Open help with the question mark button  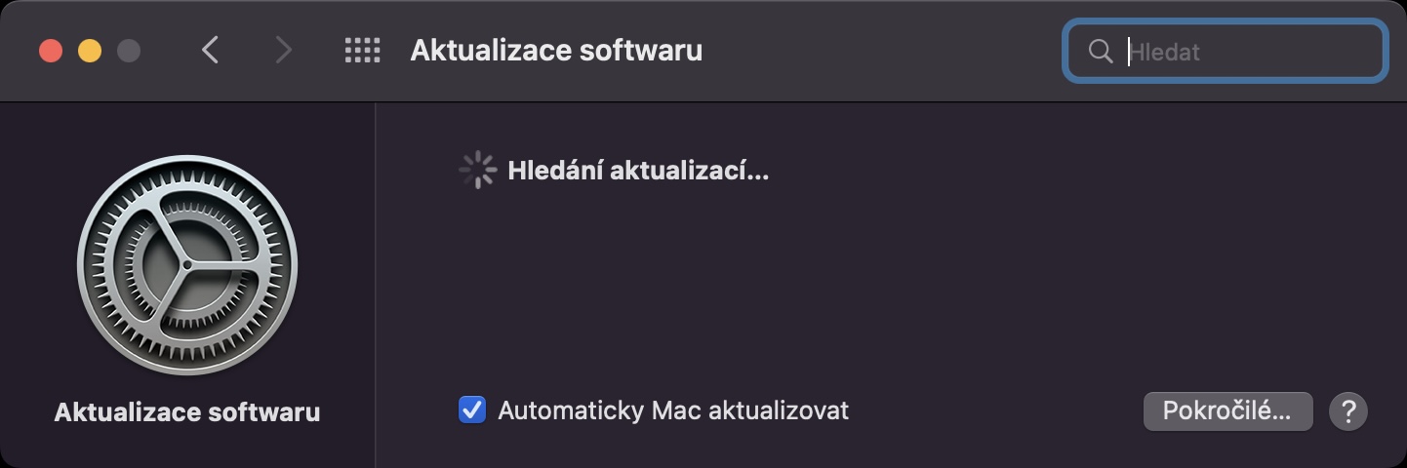(1348, 411)
